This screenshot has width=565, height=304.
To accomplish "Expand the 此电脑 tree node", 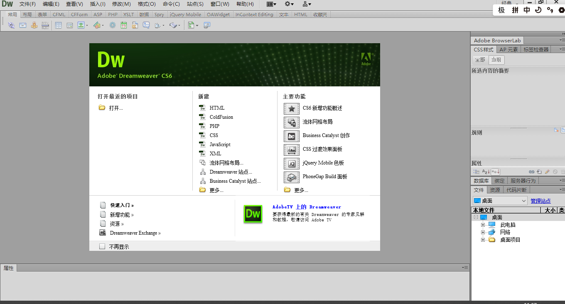I will (x=483, y=225).
